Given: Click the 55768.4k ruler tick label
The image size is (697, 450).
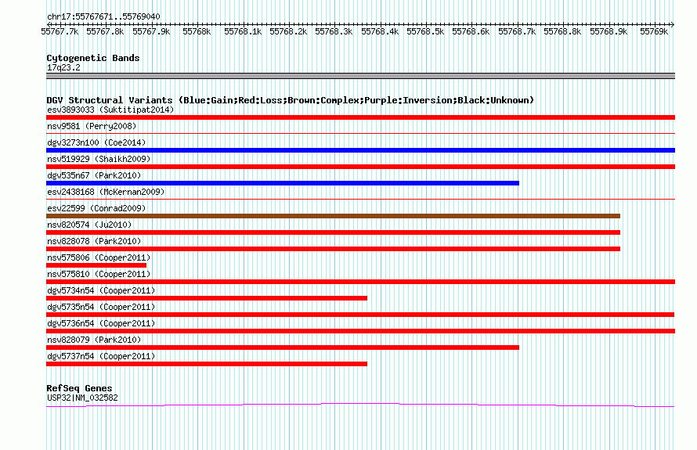Looking at the screenshot, I should (380, 31).
